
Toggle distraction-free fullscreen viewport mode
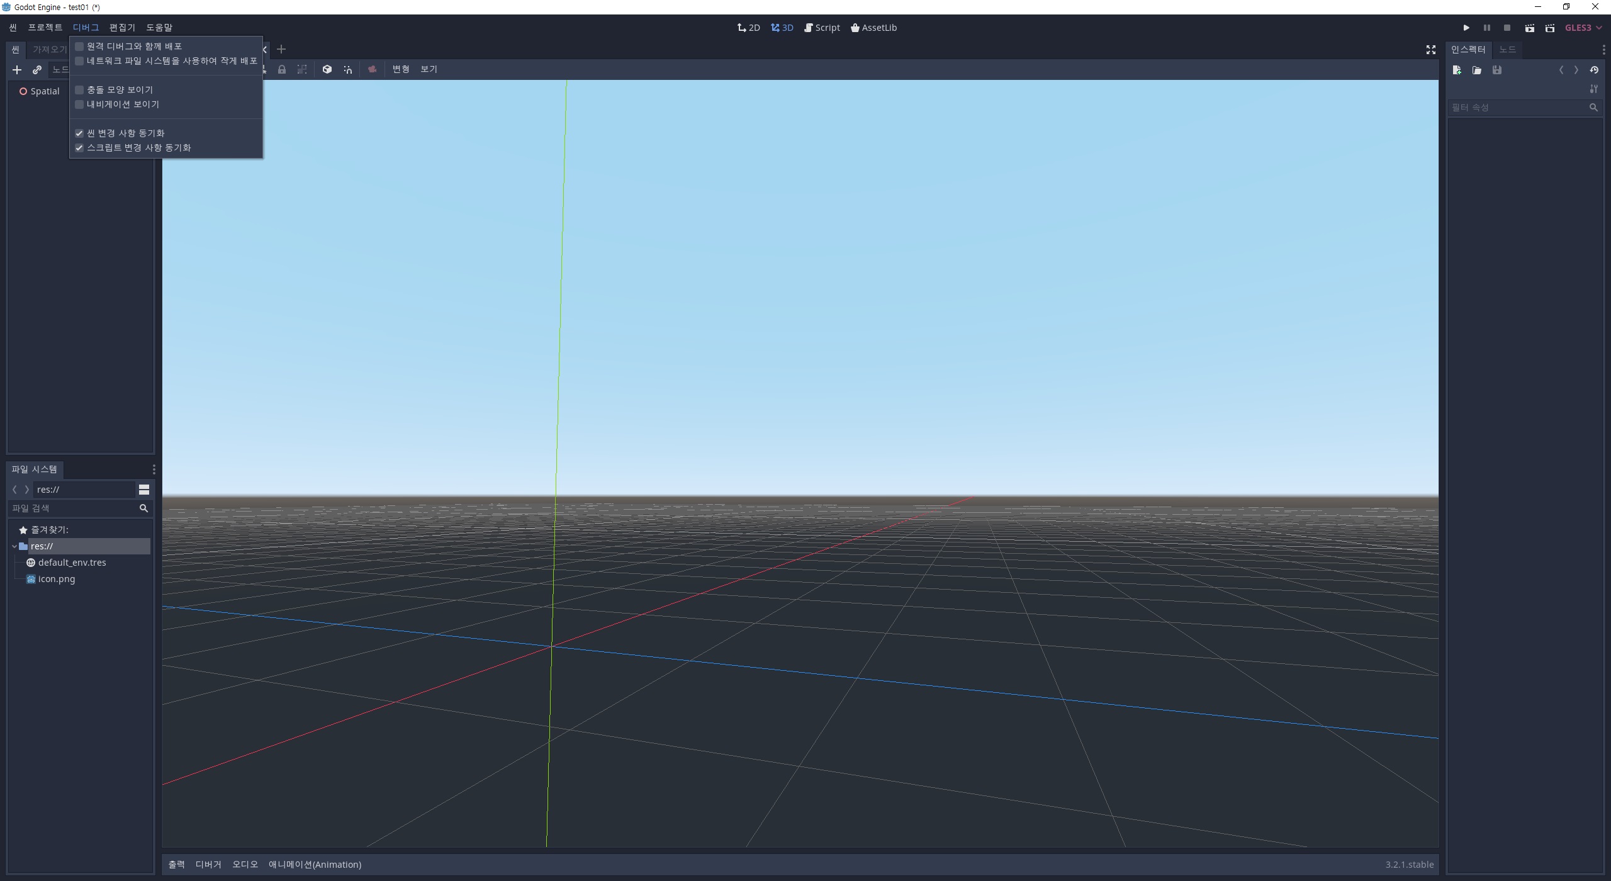[1430, 50]
